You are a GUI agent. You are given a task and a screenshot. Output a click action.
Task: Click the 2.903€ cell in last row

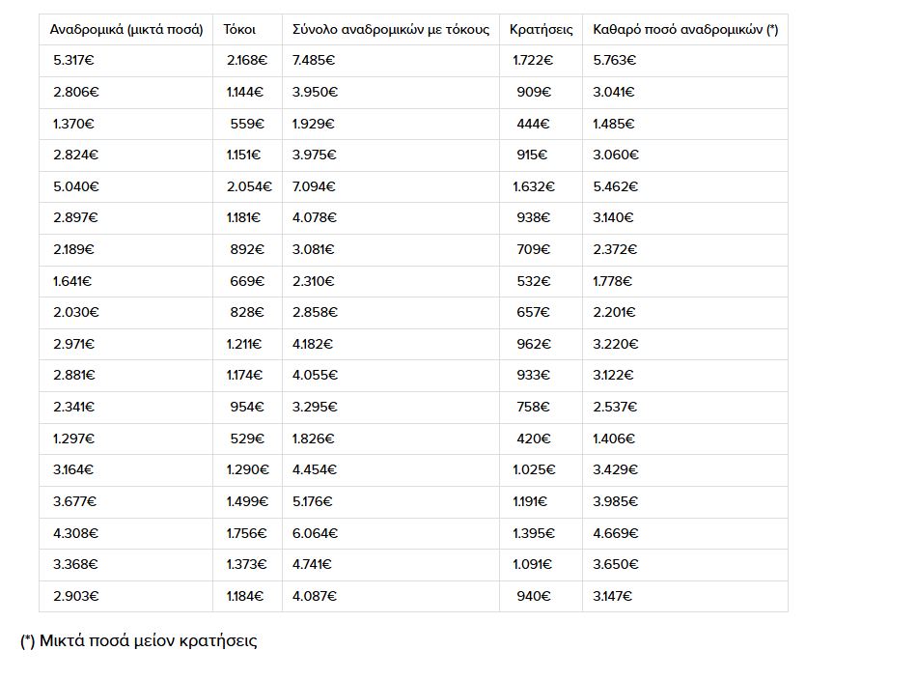pyautogui.click(x=76, y=596)
